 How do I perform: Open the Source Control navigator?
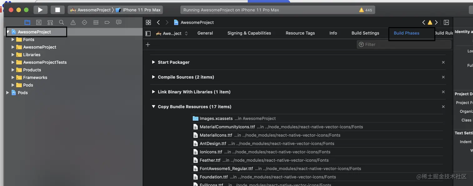tap(39, 22)
